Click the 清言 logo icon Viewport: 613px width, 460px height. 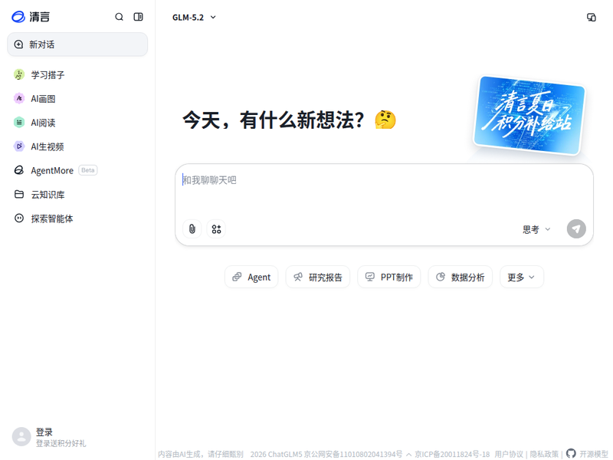[18, 17]
